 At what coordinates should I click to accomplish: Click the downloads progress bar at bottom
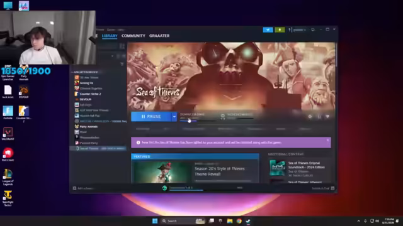(x=186, y=189)
